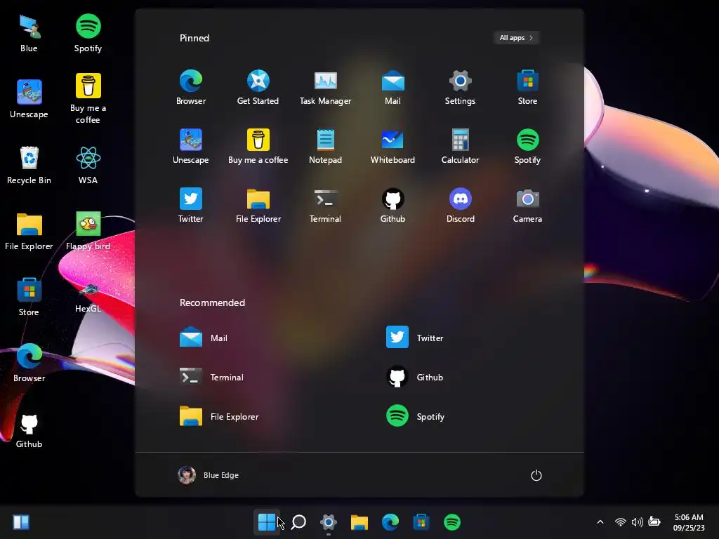Launch Whiteboard from Pinned apps
The image size is (719, 539).
393,147
